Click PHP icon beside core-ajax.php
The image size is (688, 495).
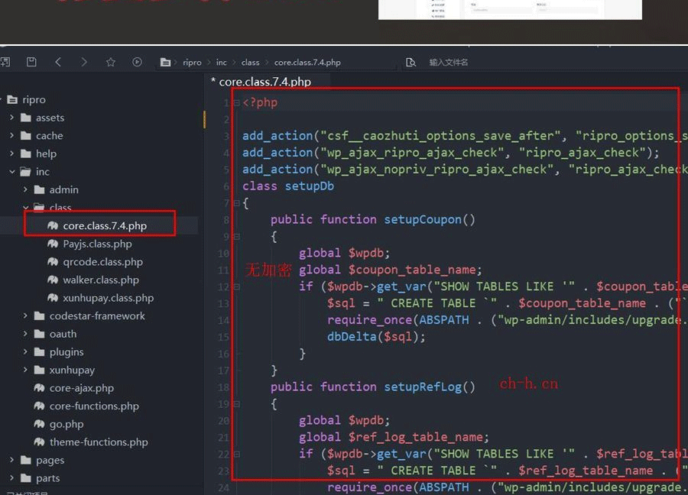pos(39,388)
